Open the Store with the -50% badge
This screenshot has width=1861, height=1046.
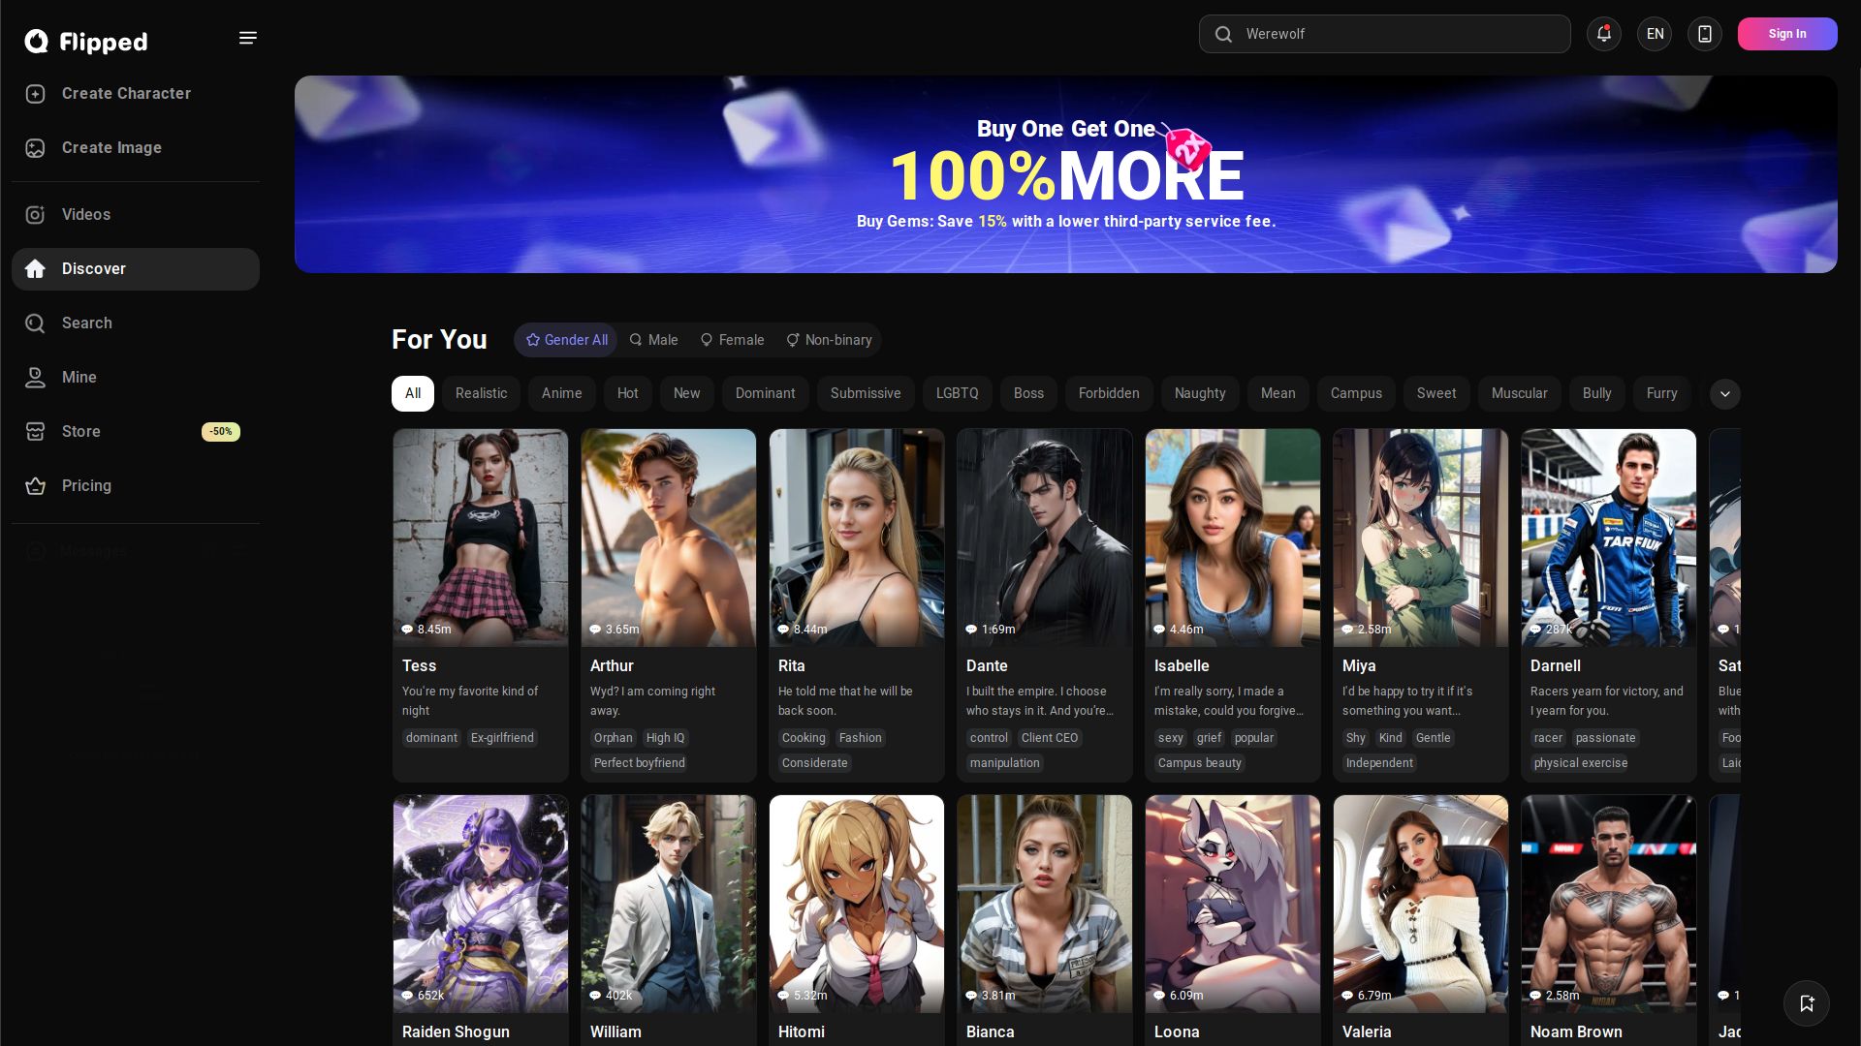coord(81,432)
